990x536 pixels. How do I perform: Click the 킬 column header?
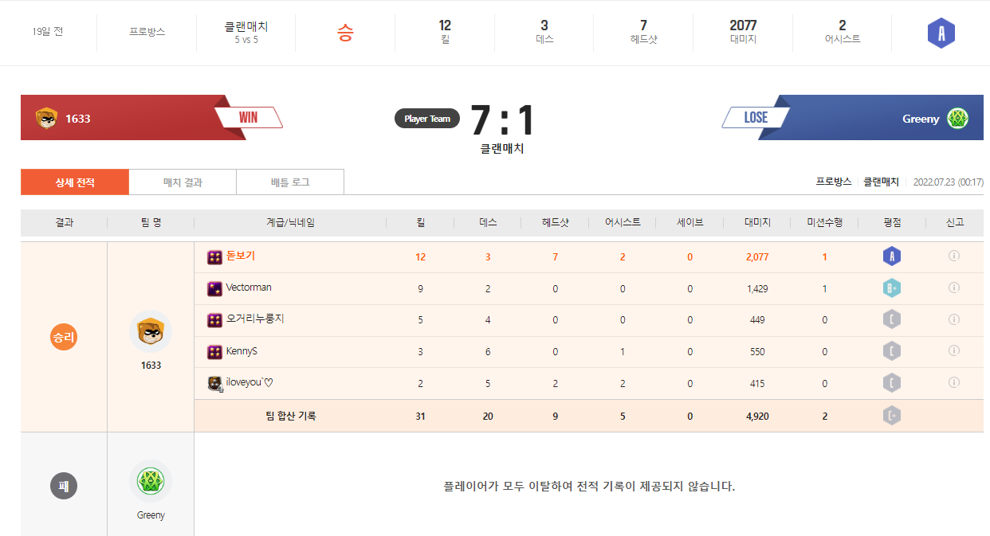pos(420,223)
